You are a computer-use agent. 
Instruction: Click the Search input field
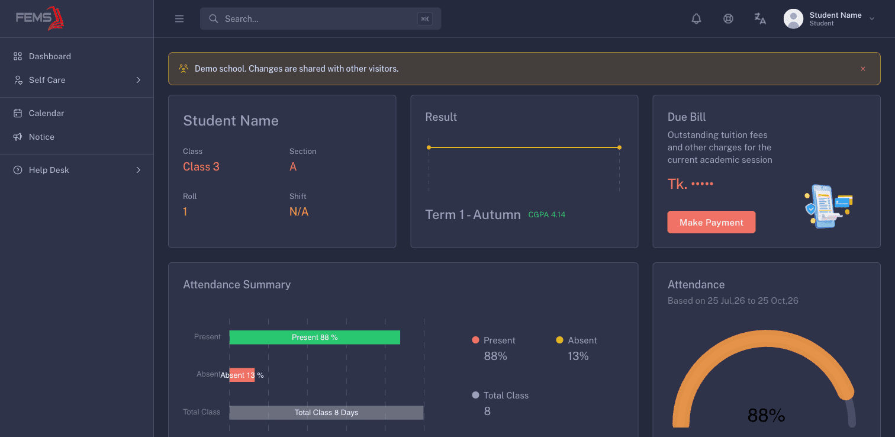click(x=320, y=19)
